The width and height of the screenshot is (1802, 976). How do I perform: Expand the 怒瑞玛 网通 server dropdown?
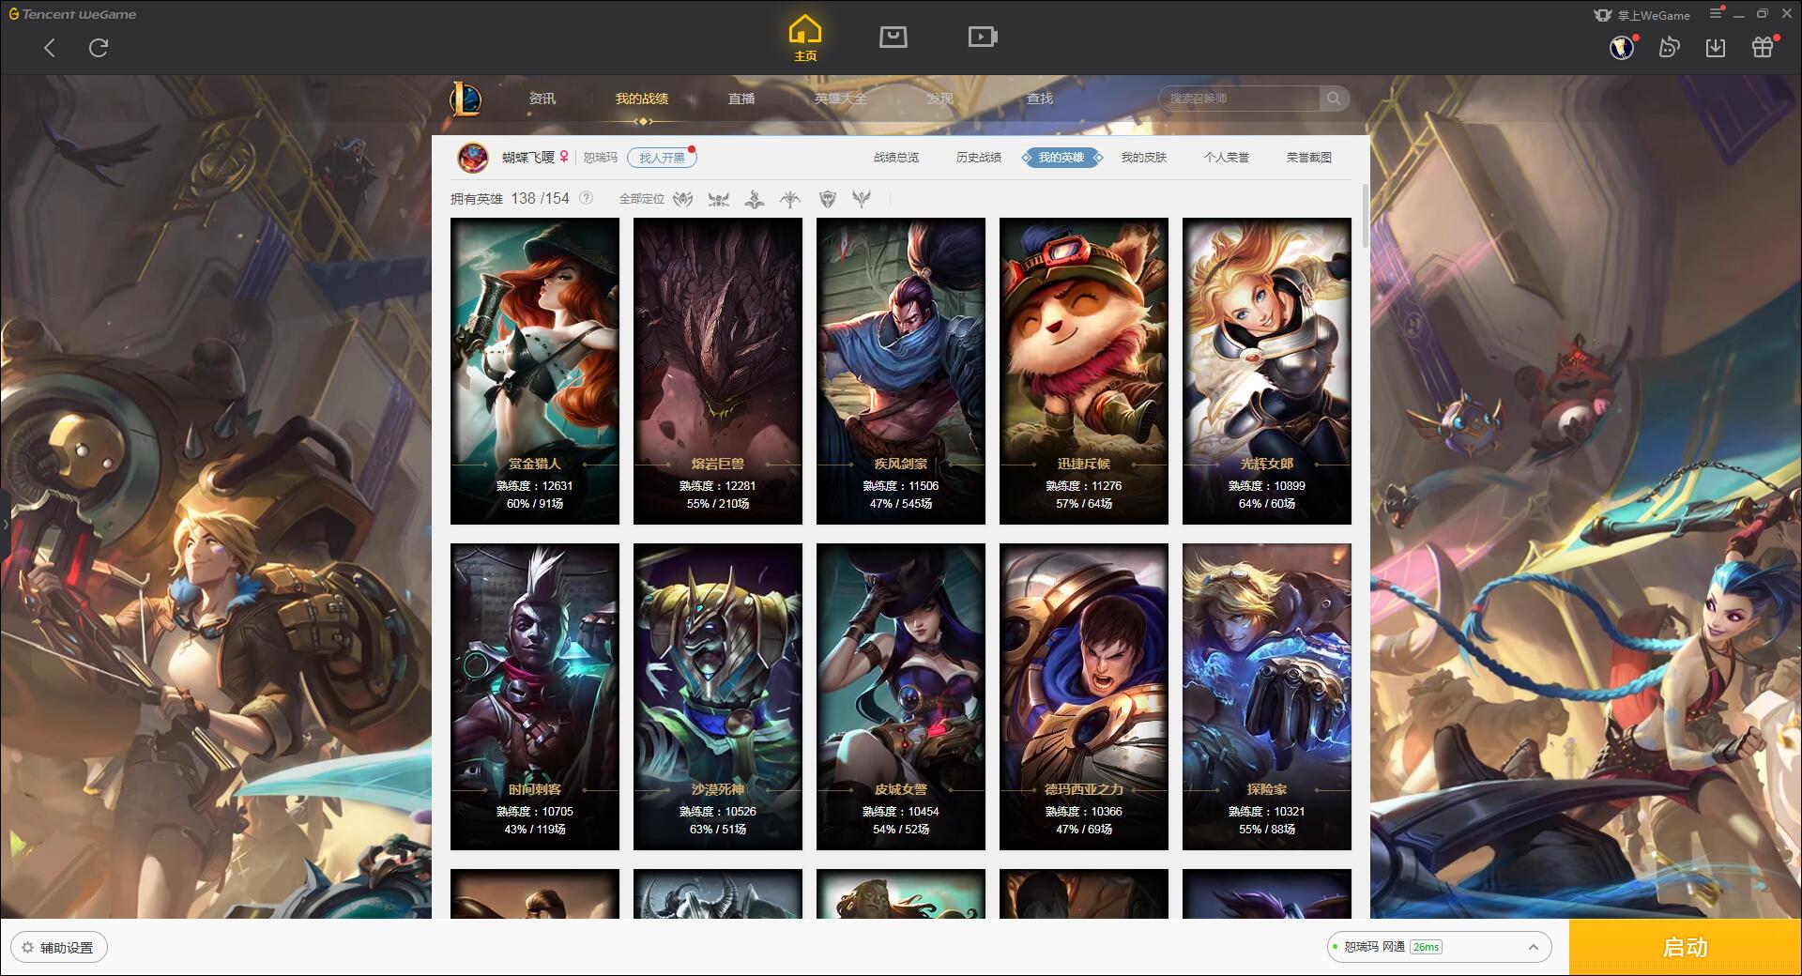(x=1439, y=947)
